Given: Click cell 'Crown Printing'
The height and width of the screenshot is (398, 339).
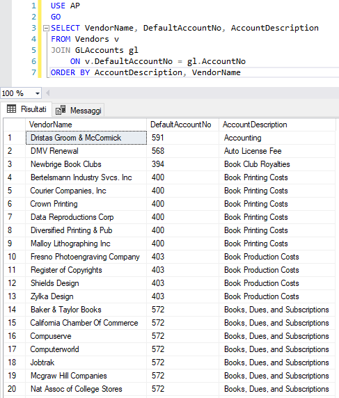Looking at the screenshot, I should pos(86,204).
